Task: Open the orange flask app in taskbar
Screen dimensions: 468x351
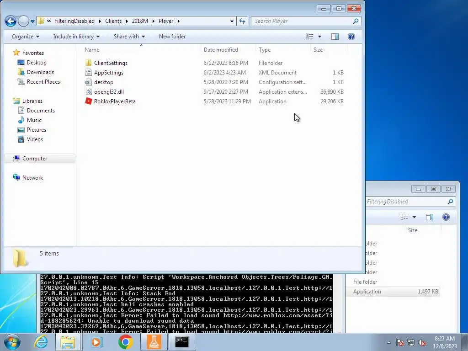Action: [154, 342]
